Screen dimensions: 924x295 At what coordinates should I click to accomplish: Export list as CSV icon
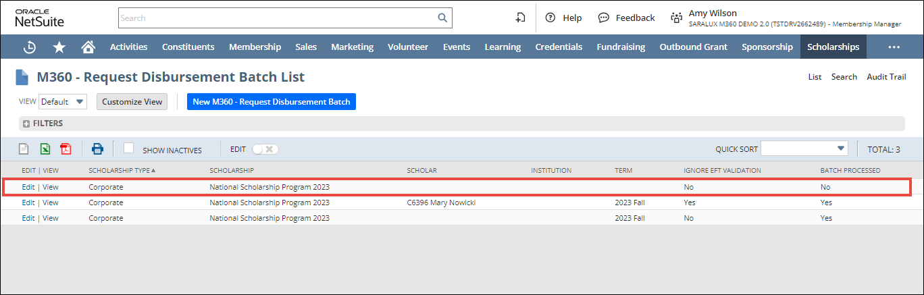[x=24, y=149]
